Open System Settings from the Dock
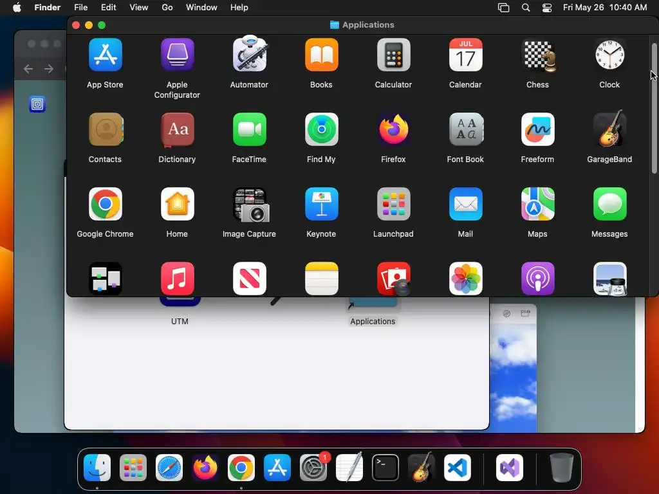Screen dimensions: 659x494 (313, 468)
